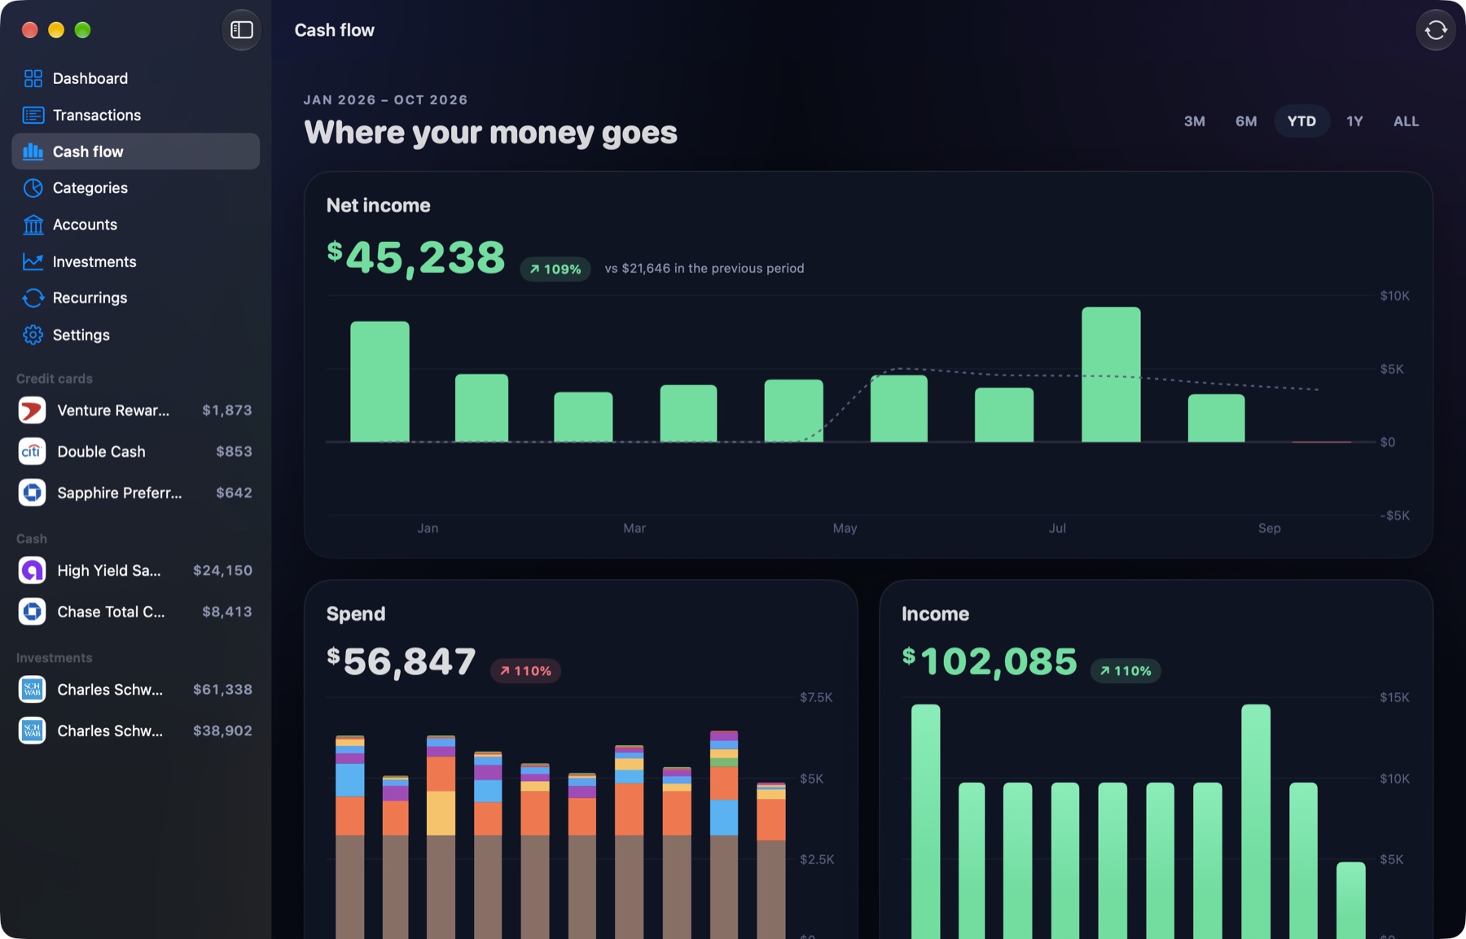The image size is (1466, 939).
Task: Toggle the sidebar panel icon
Action: (241, 30)
